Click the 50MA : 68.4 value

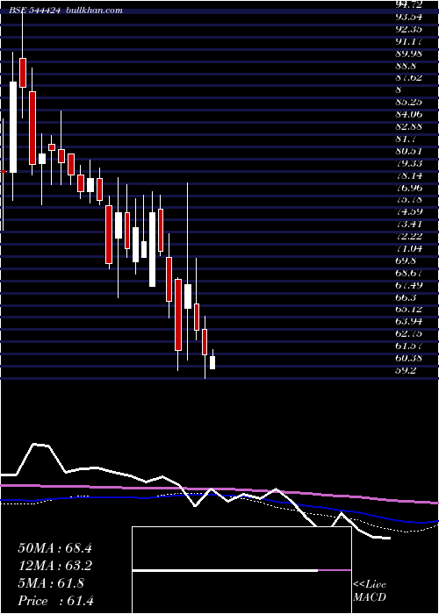pos(54,548)
